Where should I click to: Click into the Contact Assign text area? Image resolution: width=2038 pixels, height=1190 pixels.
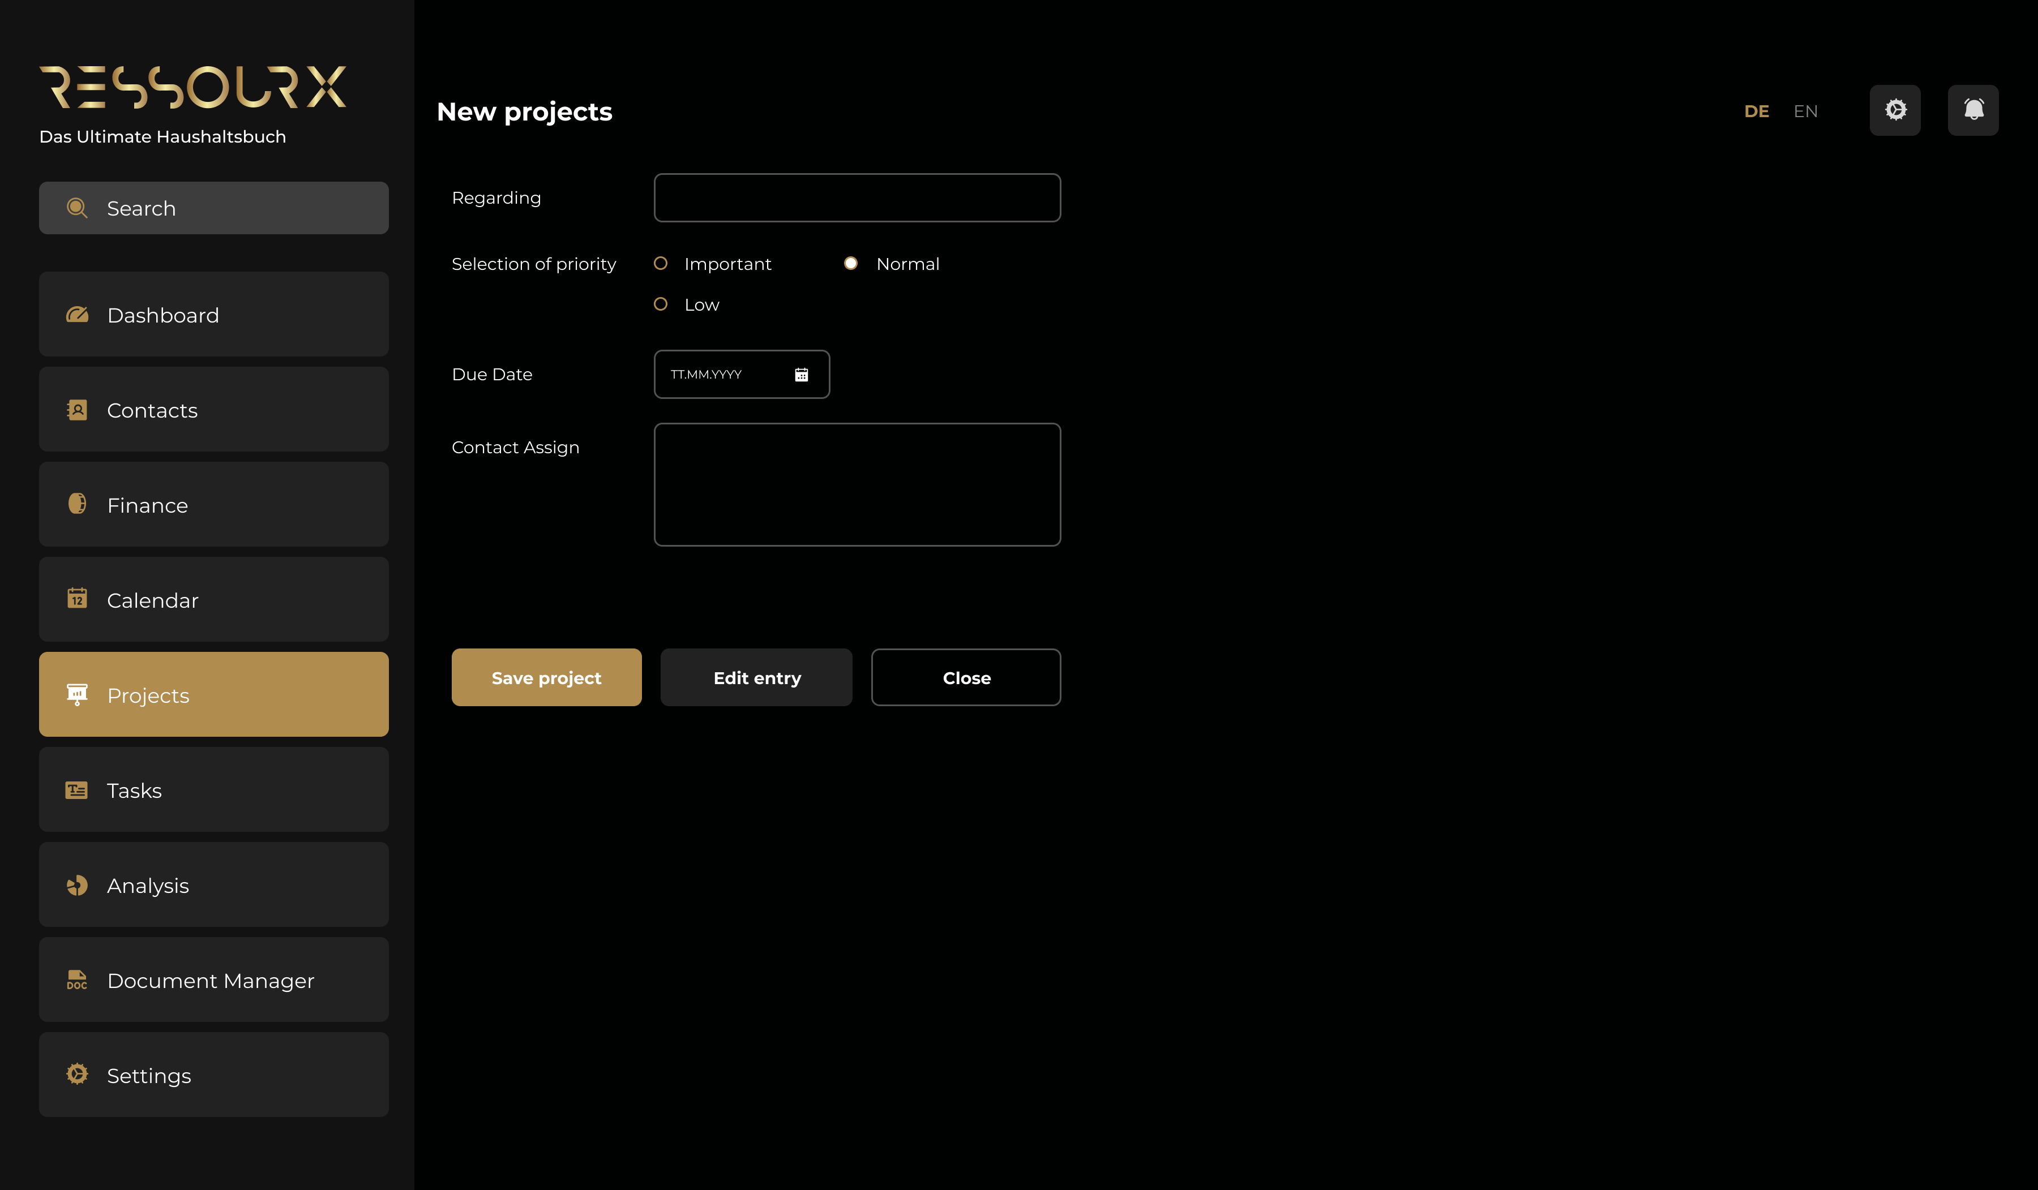pos(857,485)
